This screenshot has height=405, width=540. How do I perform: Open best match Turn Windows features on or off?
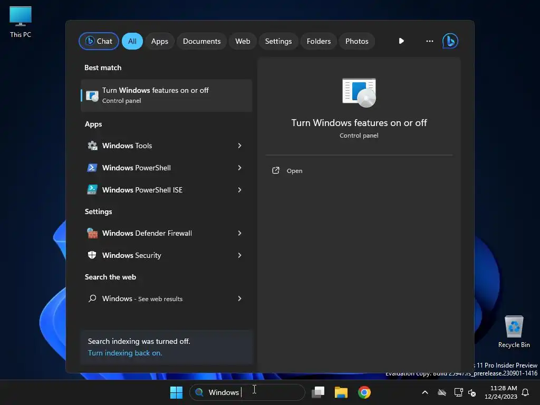pyautogui.click(x=166, y=95)
